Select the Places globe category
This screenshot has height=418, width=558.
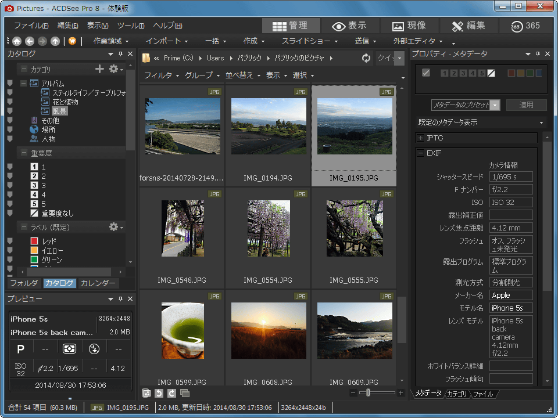click(34, 129)
